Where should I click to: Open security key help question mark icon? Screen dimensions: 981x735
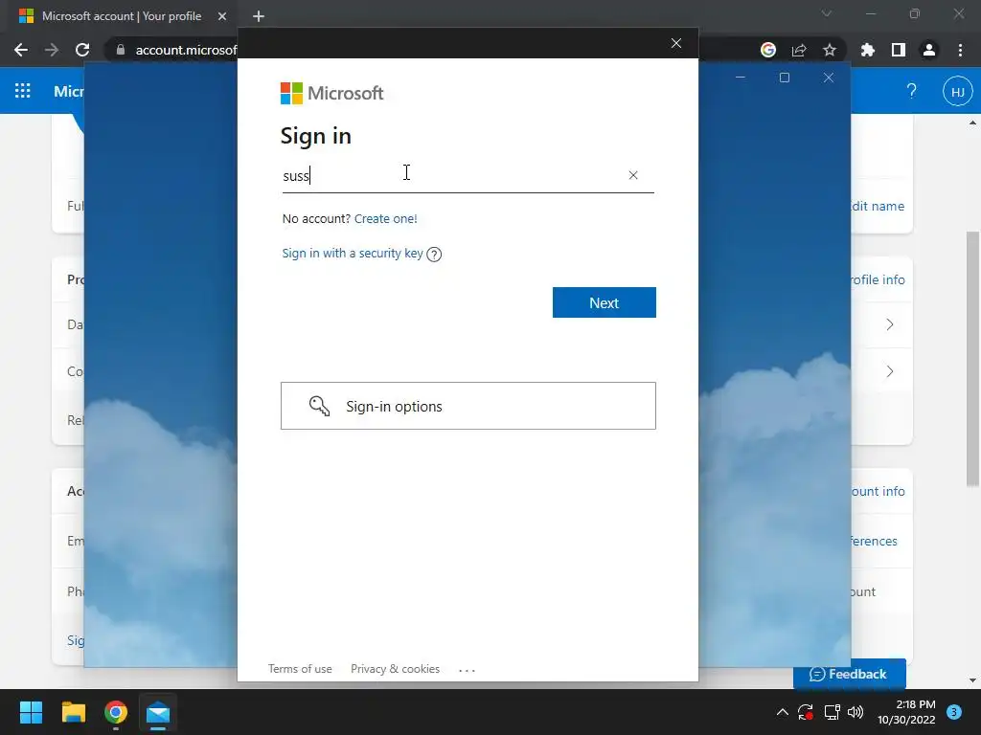click(434, 254)
